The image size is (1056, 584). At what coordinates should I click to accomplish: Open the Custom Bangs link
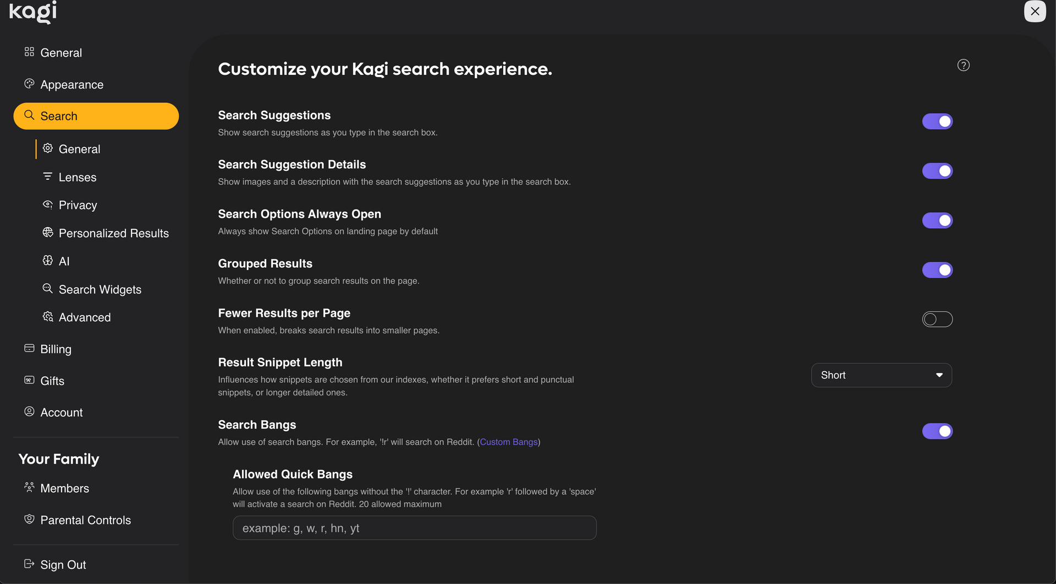509,442
